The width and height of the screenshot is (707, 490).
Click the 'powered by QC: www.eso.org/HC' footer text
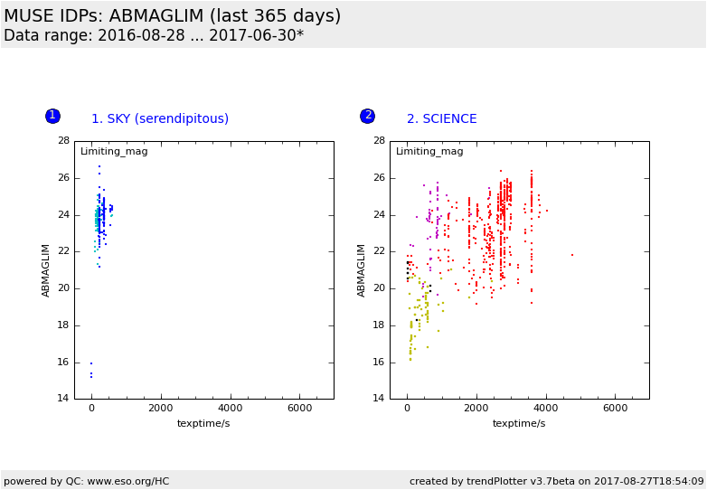click(x=87, y=481)
